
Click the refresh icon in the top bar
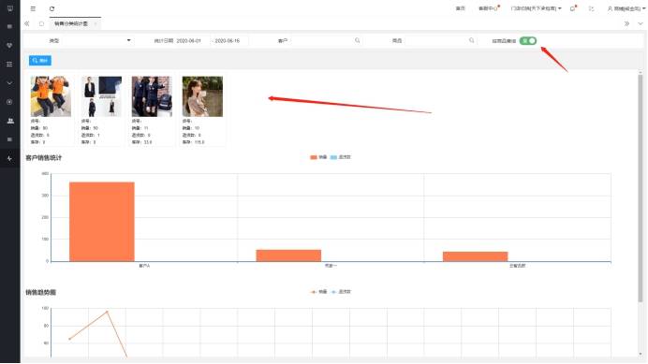click(x=52, y=8)
